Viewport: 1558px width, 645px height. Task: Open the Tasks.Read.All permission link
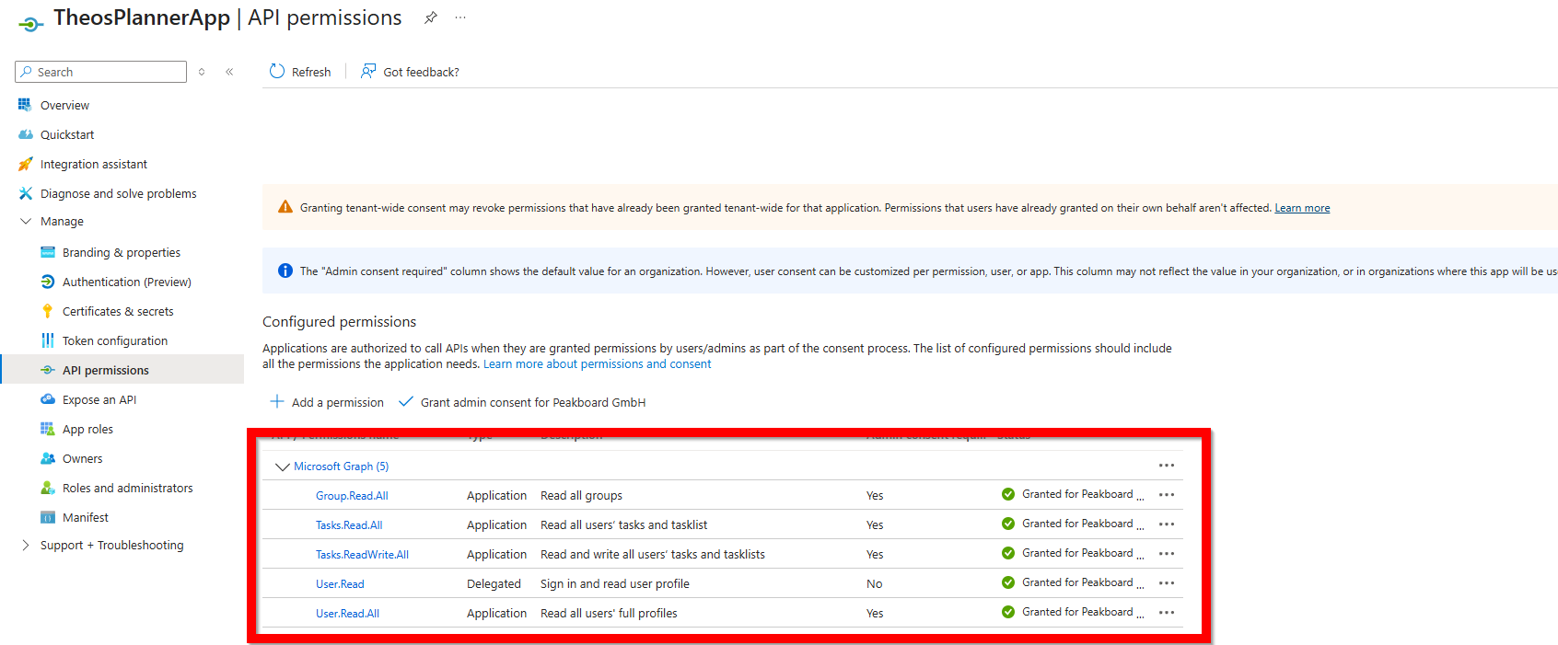(349, 525)
